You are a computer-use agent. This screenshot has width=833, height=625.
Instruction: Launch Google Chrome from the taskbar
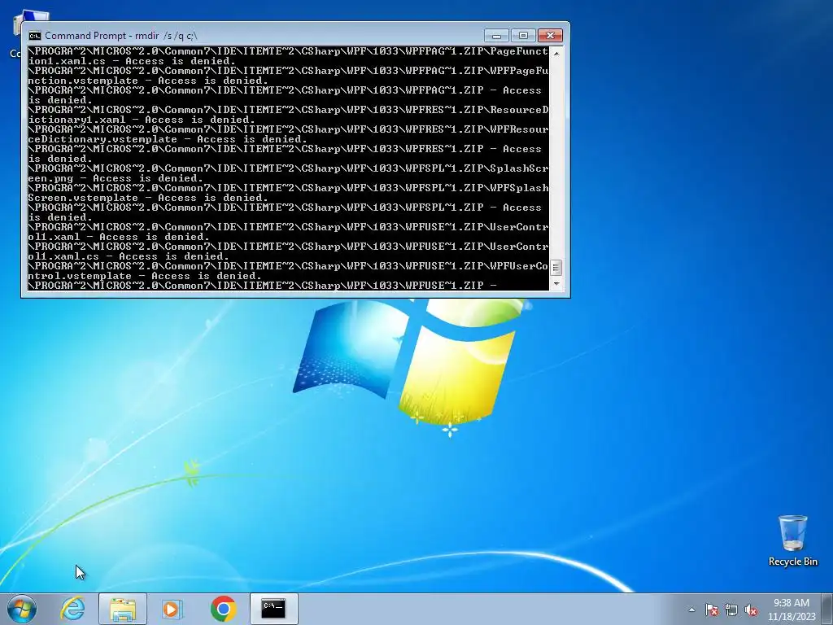pos(223,609)
